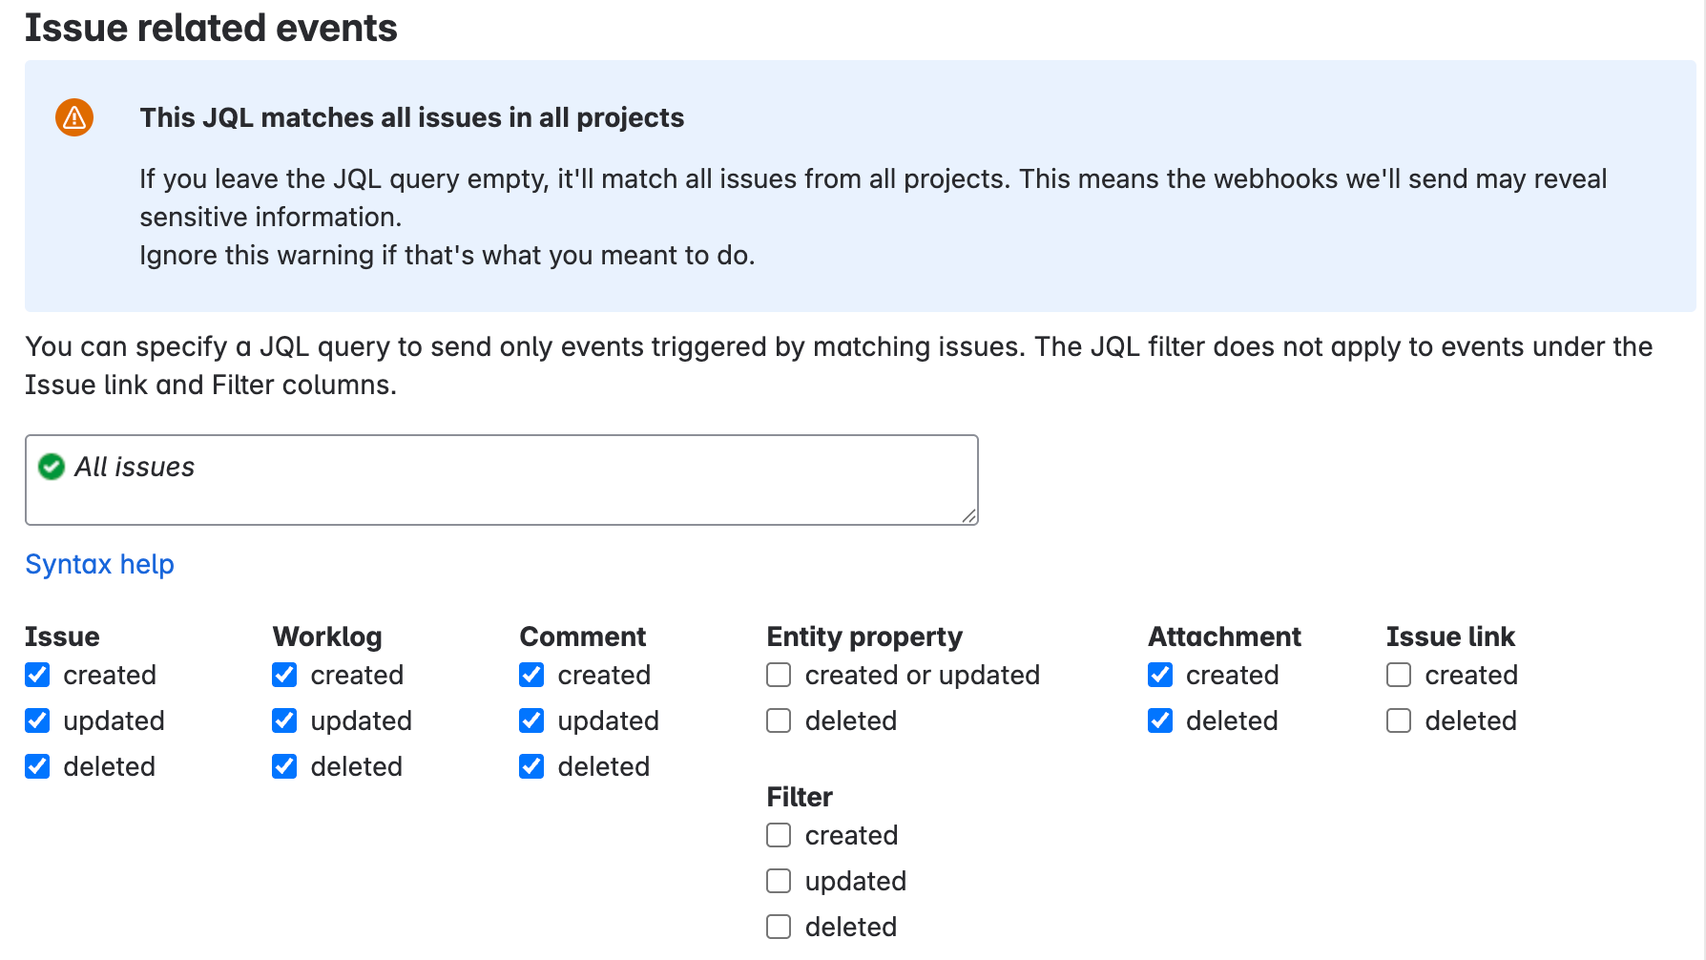Image resolution: width=1706 pixels, height=960 pixels.
Task: Disable the Issue created checkbox
Action: click(x=37, y=675)
